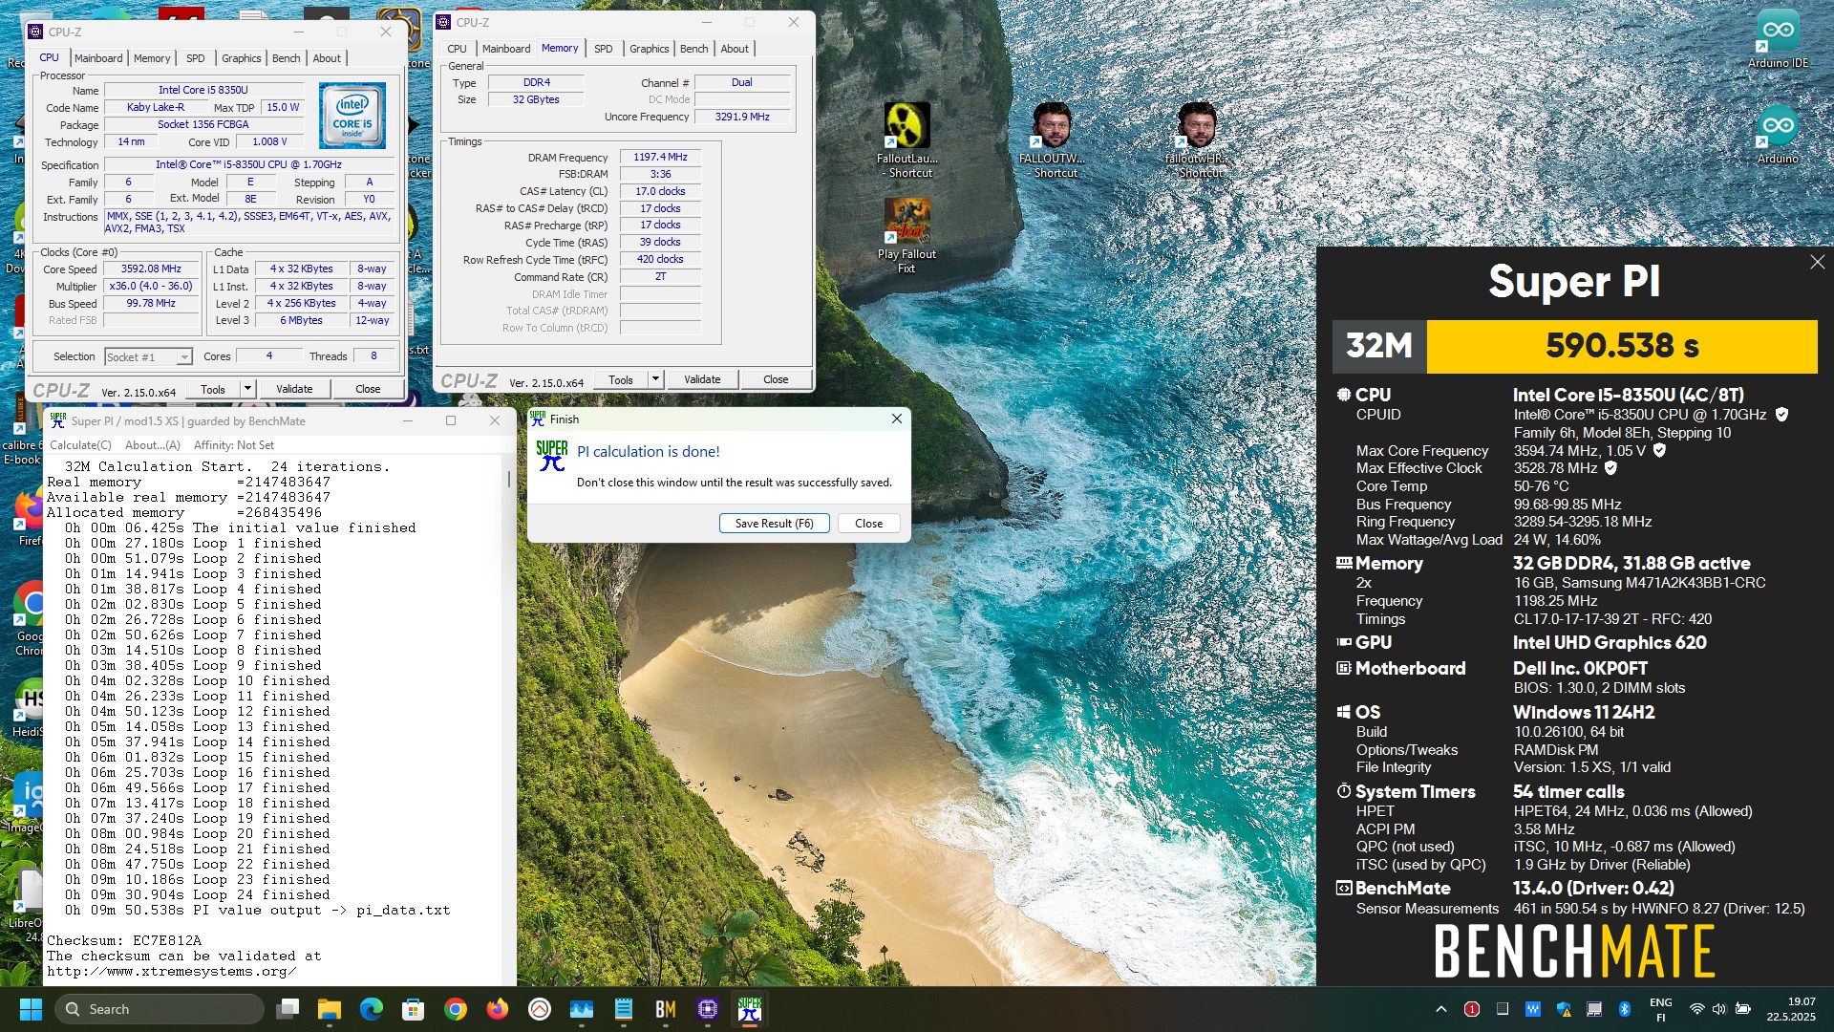
Task: Click Tools button in CPU-Z Memory window
Action: [x=621, y=379]
